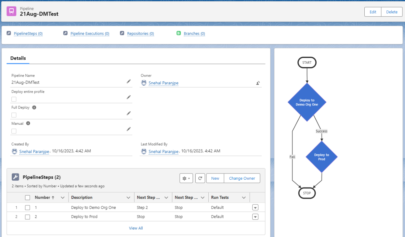Image resolution: width=405 pixels, height=237 pixels.
Task: Click the PipelineSteps list wrench icon in the list header
Action: coord(15,177)
